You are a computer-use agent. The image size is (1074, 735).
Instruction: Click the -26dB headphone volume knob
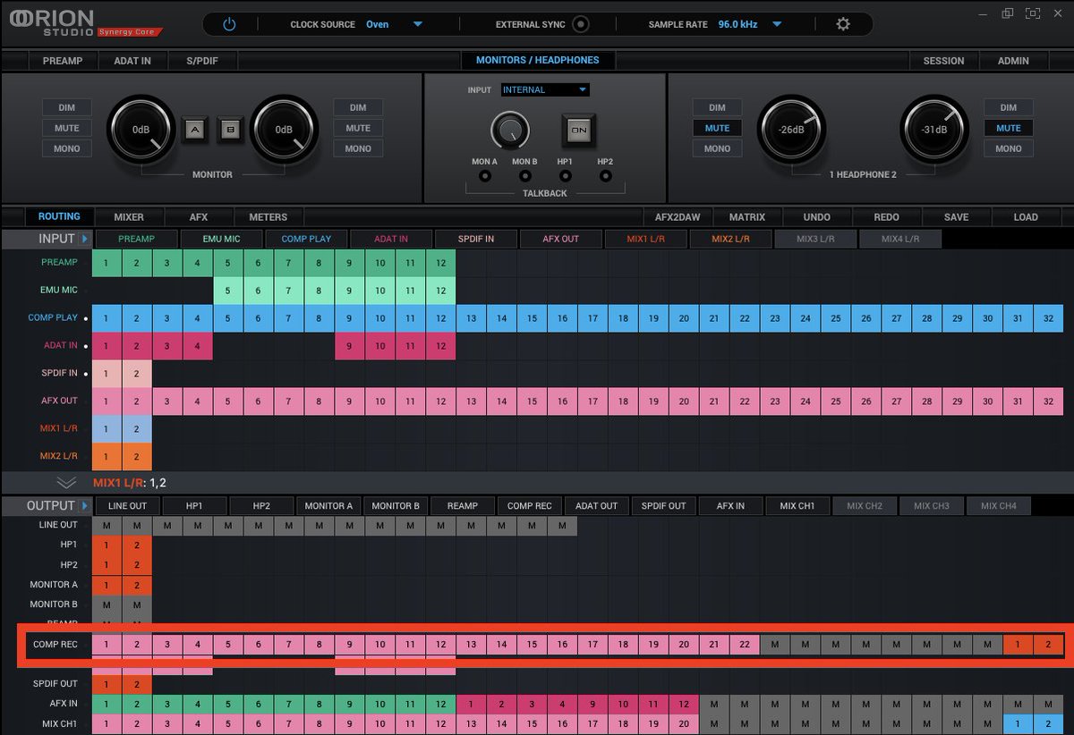791,130
